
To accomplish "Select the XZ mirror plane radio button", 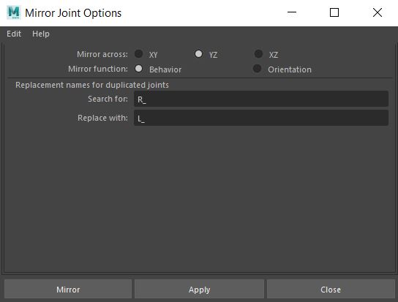I will (x=259, y=54).
